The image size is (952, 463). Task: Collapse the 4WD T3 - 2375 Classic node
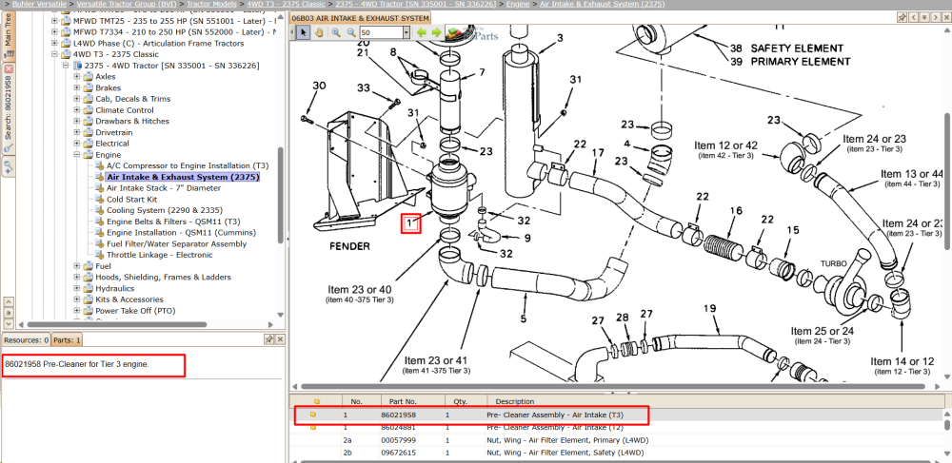coord(54,54)
